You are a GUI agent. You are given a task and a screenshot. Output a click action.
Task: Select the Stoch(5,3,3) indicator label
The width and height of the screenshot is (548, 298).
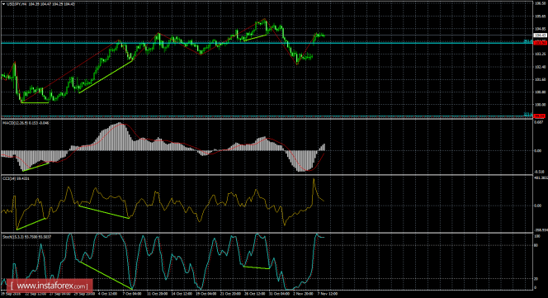click(x=12, y=237)
